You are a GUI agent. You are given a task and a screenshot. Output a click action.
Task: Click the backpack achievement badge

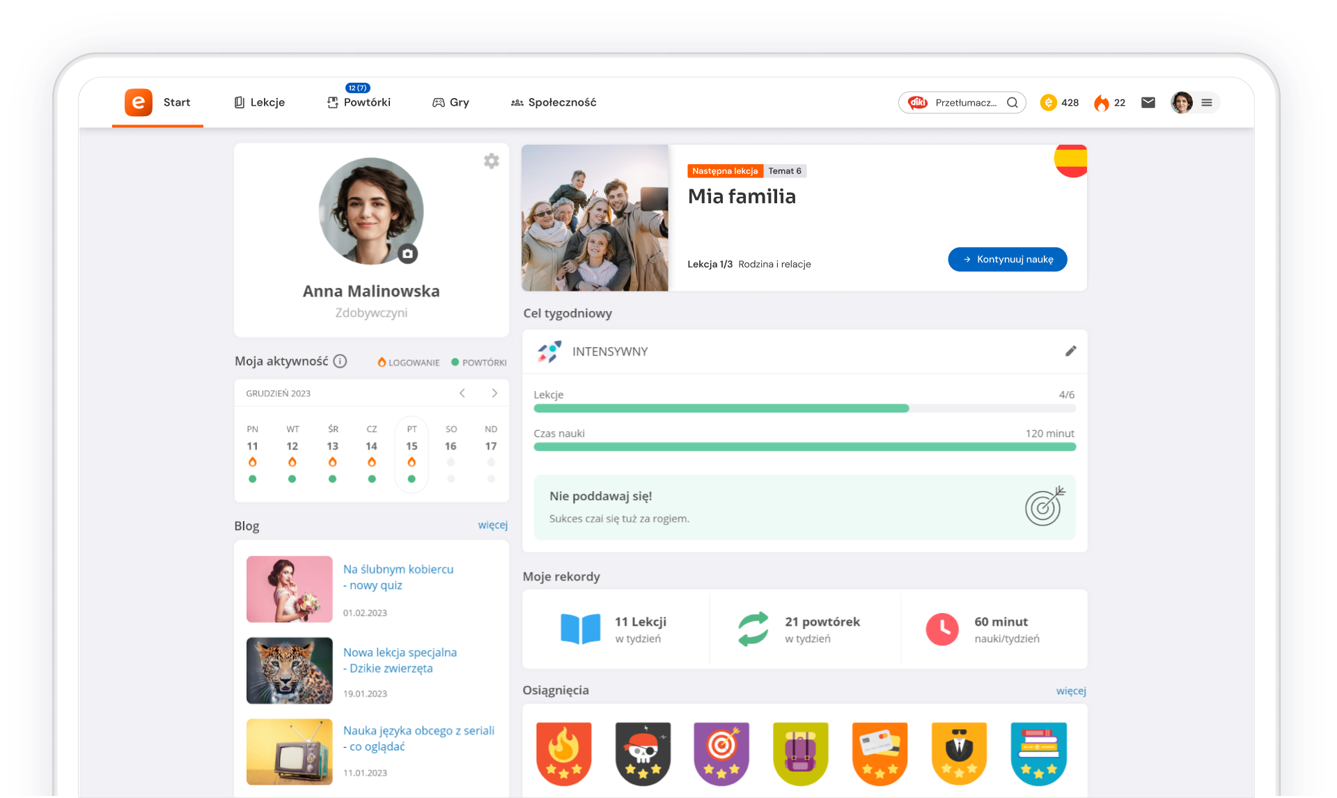[801, 753]
